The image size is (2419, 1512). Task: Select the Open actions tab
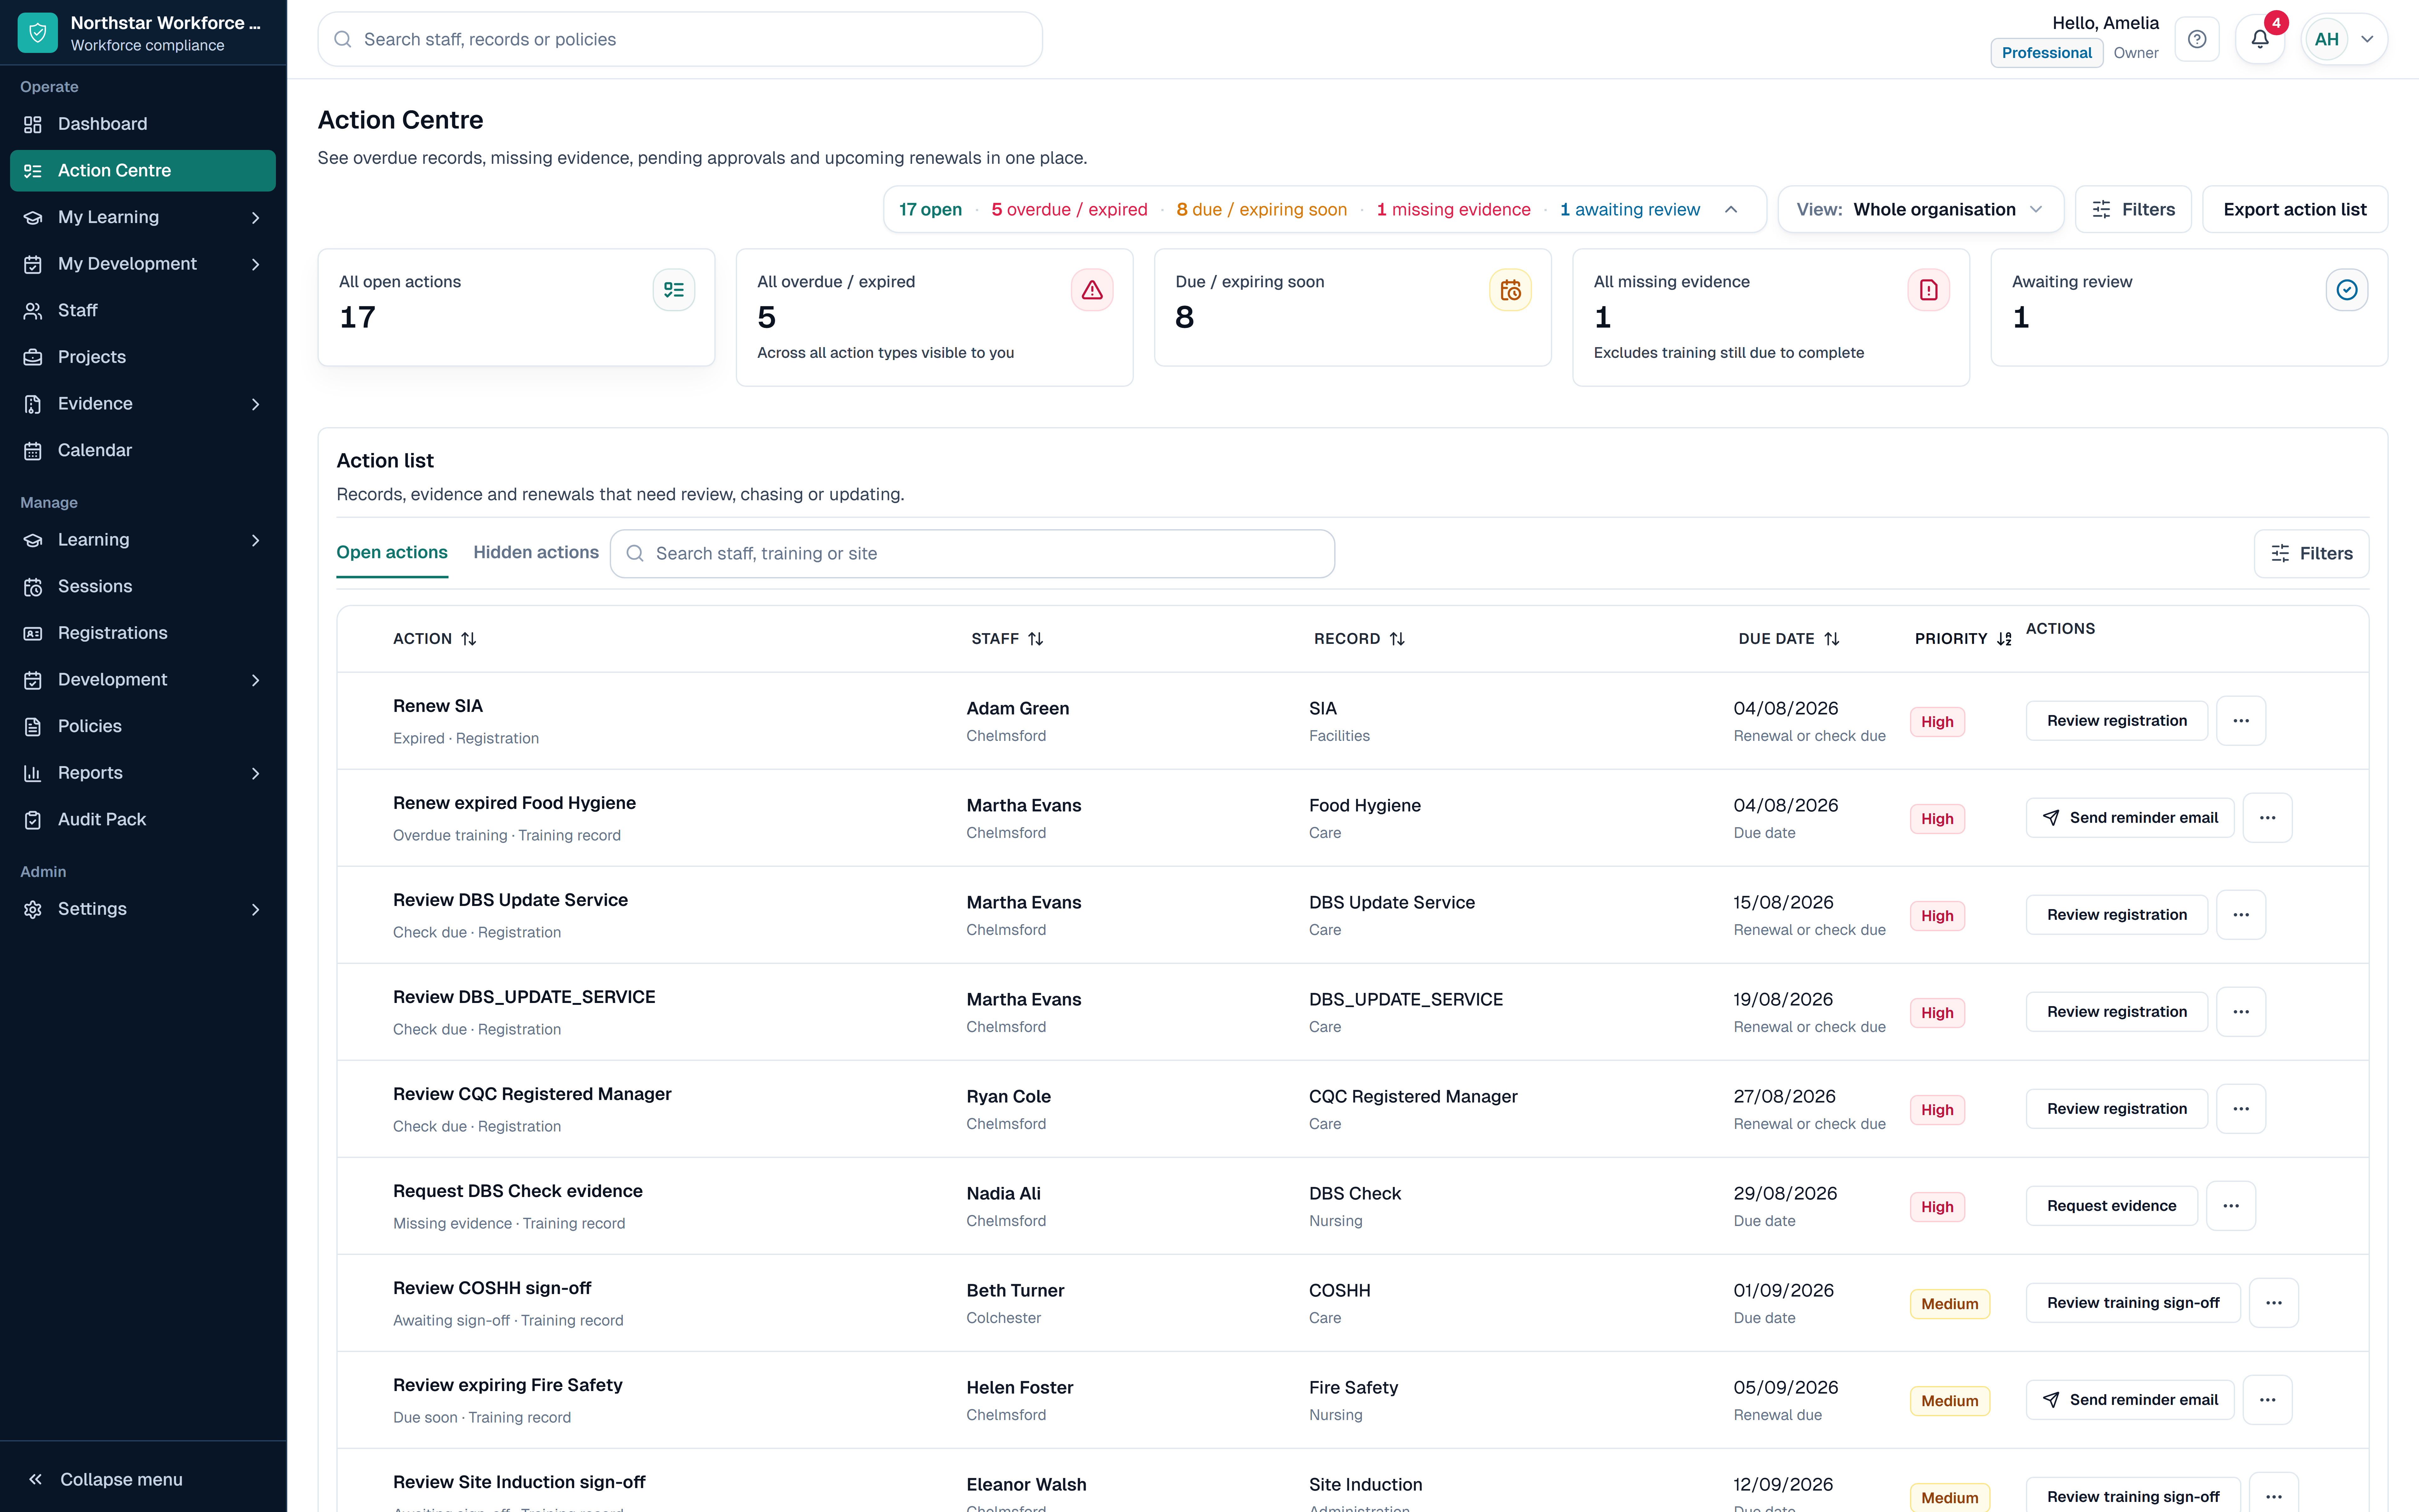point(392,553)
